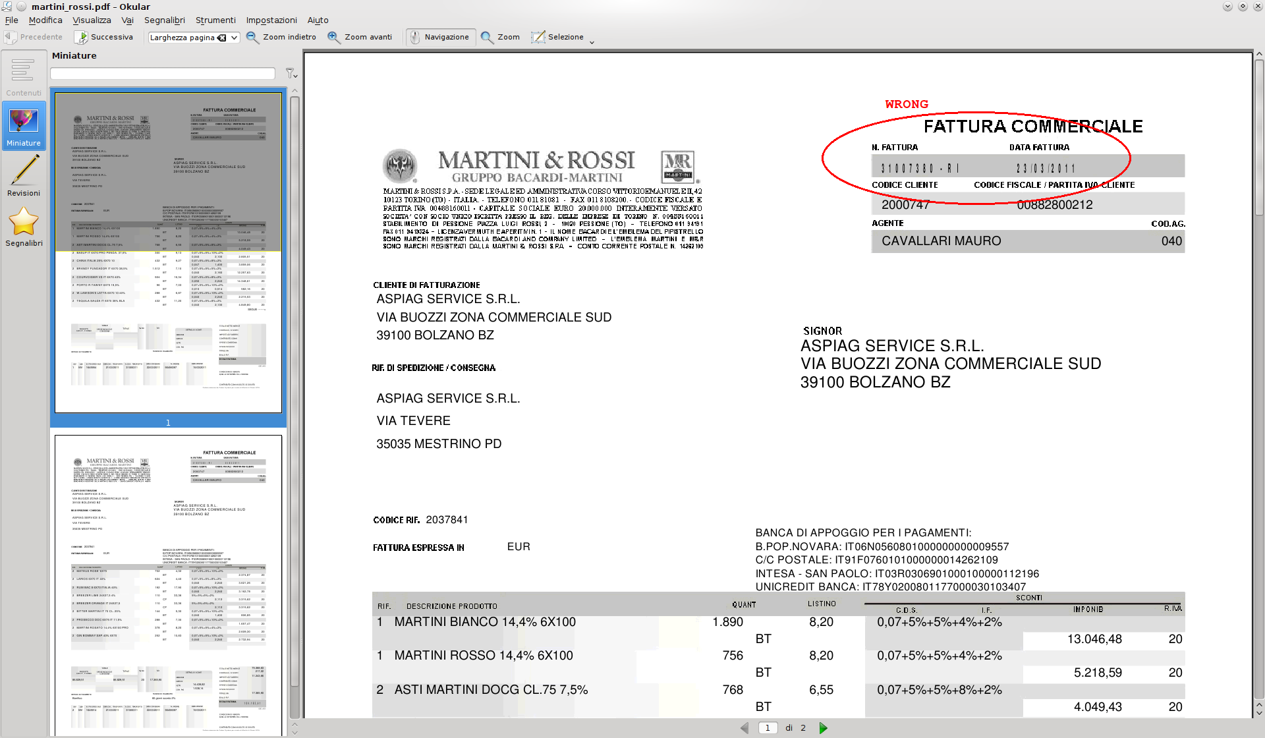Click the Zoom avanti magnifier icon
The image size is (1265, 738).
tap(334, 38)
